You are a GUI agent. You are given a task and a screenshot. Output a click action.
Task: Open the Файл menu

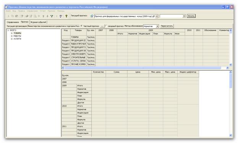(x=8, y=11)
